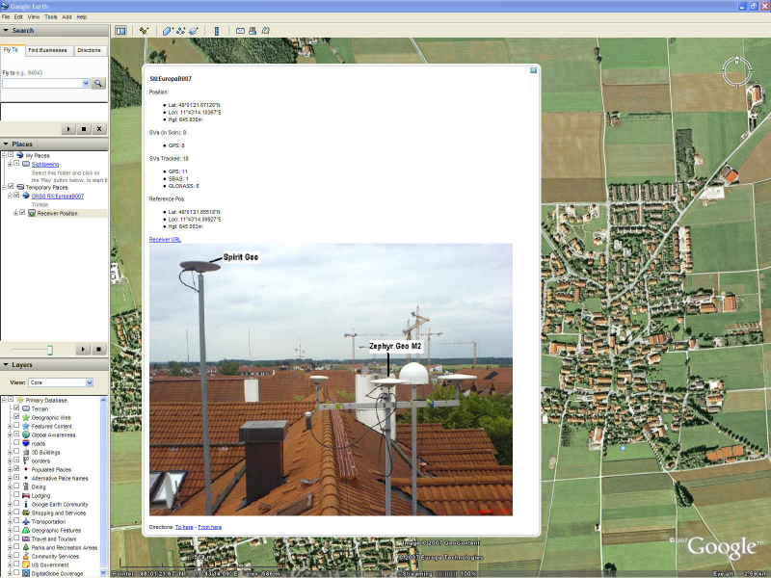
Task: Expand the GNSS RX EuropaB007 tree node
Action: point(10,196)
